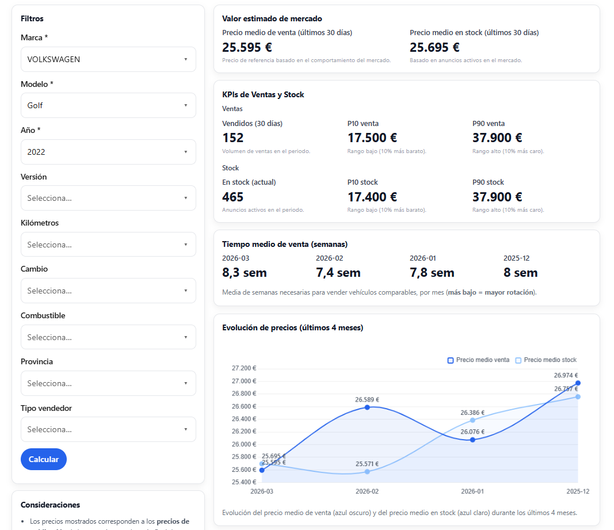Open the Cambio dropdown
This screenshot has height=530, width=614.
[x=108, y=291]
